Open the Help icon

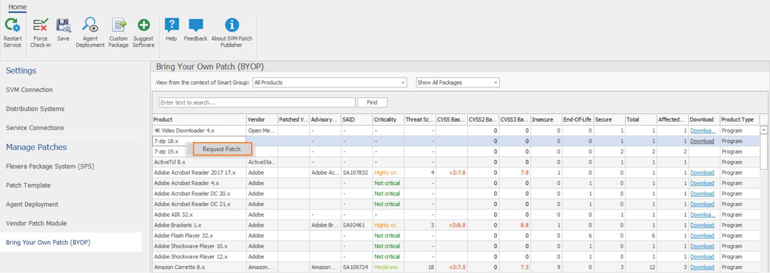[x=172, y=25]
